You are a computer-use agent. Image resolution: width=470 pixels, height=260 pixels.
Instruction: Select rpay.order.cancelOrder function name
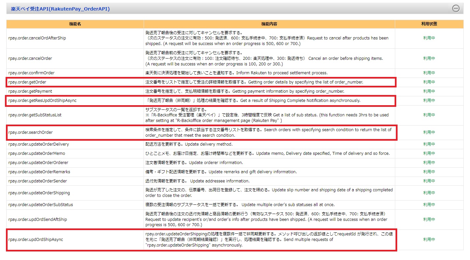pyautogui.click(x=30, y=59)
